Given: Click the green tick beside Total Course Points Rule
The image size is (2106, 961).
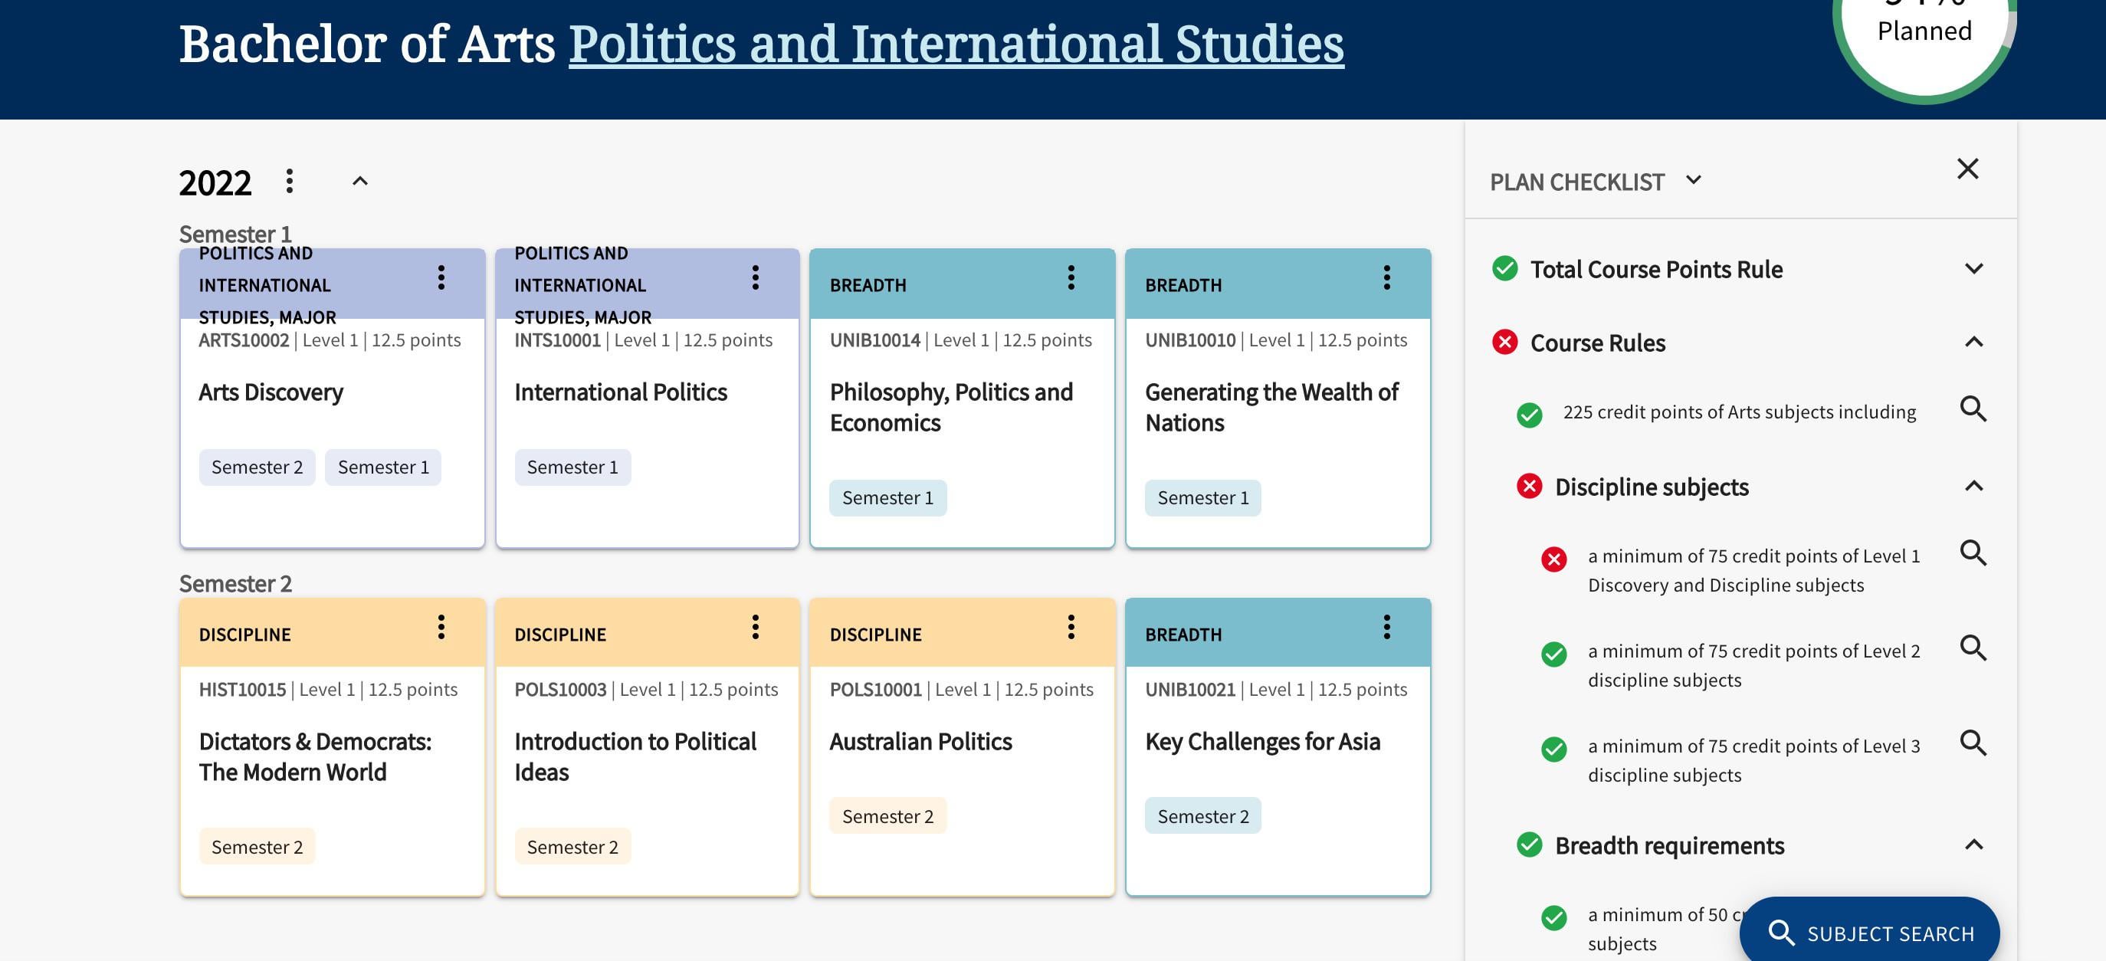Looking at the screenshot, I should pos(1504,268).
